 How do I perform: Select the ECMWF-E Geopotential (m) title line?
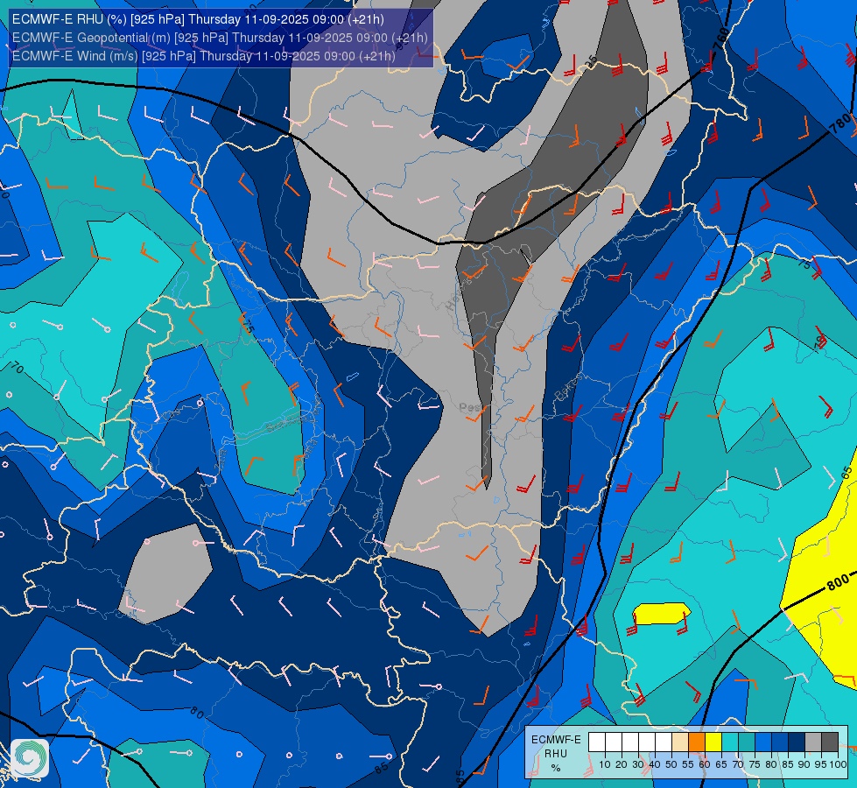[x=220, y=38]
